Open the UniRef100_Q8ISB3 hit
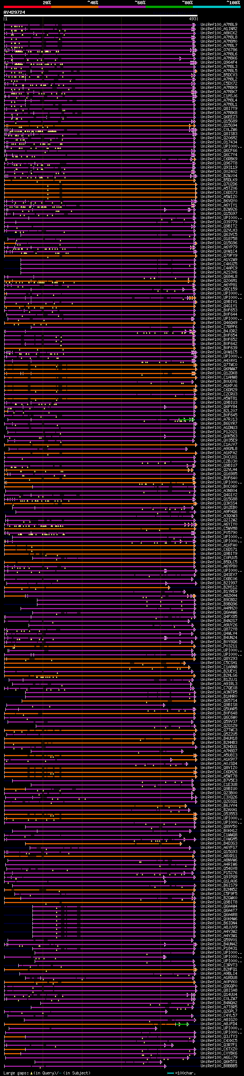Viewport: 244px width, 1076px height. (219, 134)
